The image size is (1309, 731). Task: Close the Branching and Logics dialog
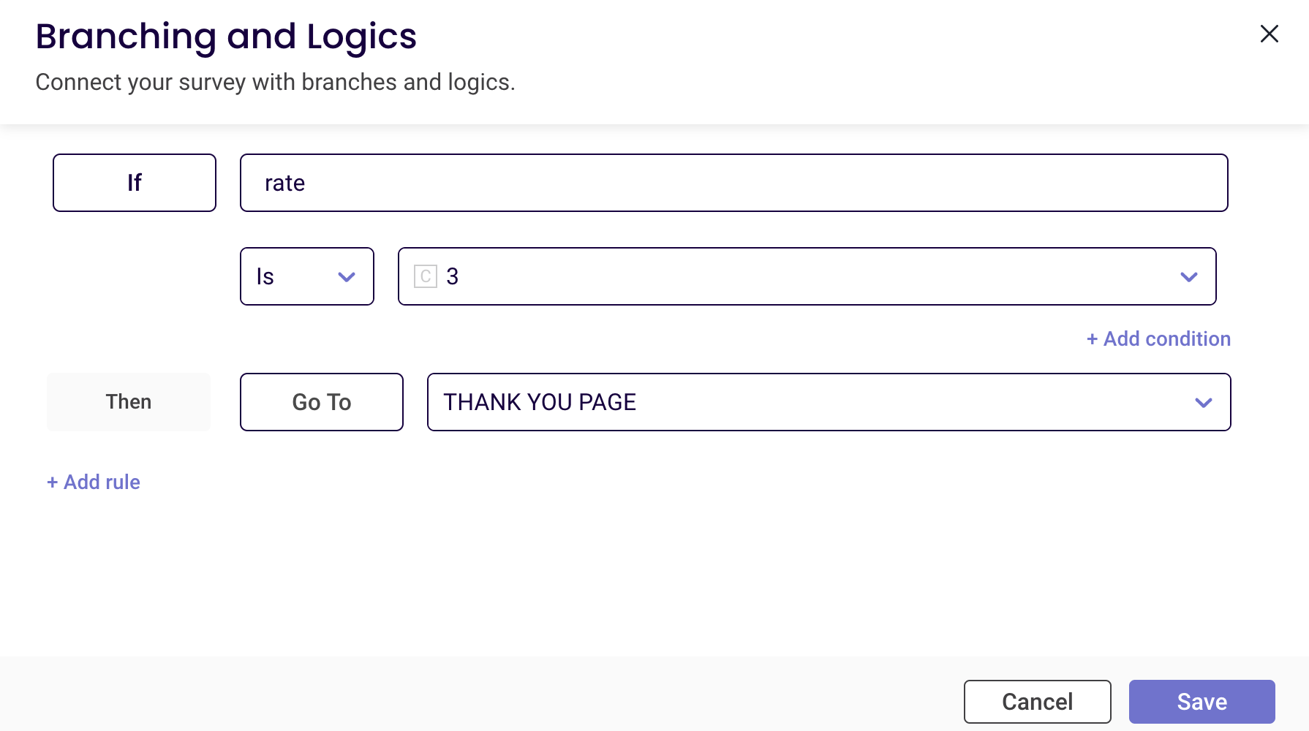pos(1269,34)
